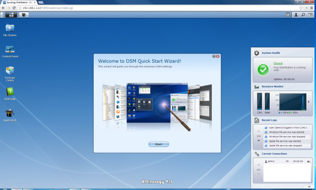Bookmark this page with the star
316x190 pixels.
(x=301, y=8)
